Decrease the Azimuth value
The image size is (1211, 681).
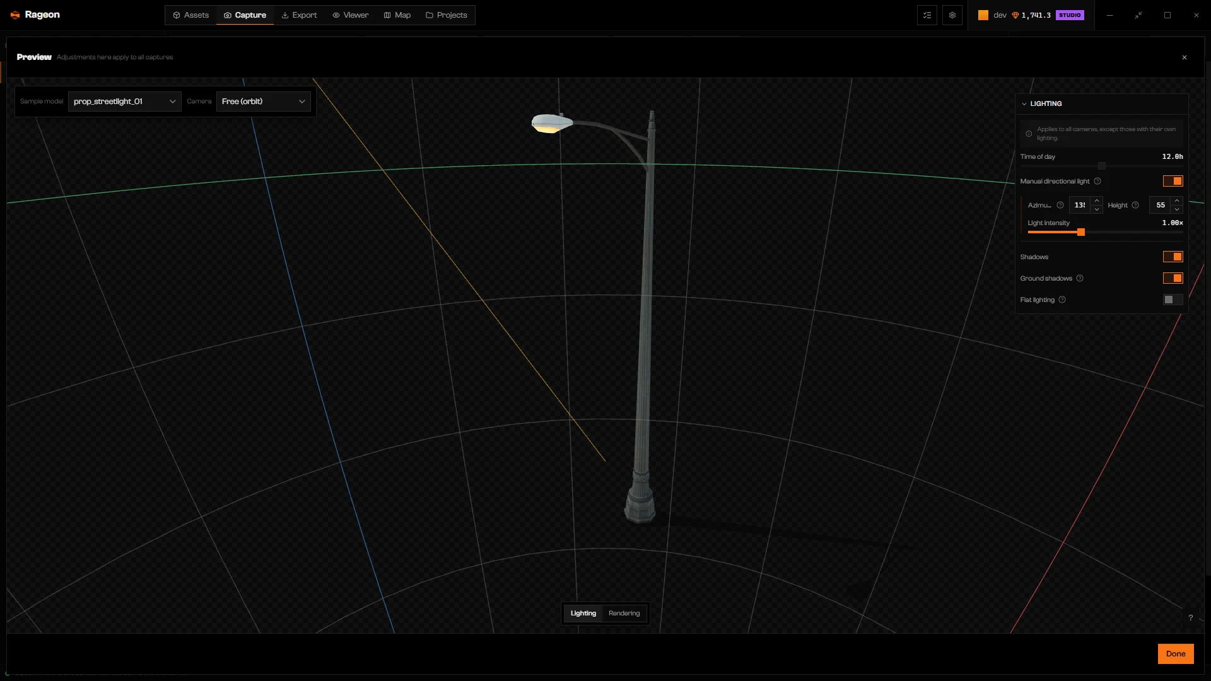coord(1097,209)
